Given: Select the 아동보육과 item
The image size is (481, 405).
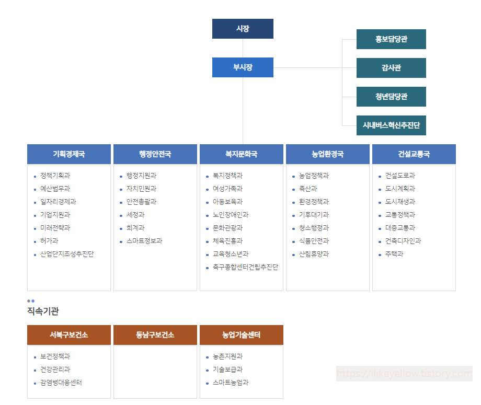Looking at the screenshot, I should tap(227, 202).
